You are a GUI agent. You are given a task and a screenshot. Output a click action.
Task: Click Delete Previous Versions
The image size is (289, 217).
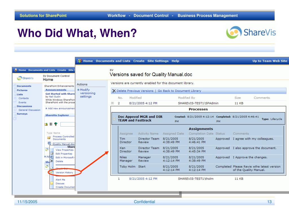click(x=135, y=91)
